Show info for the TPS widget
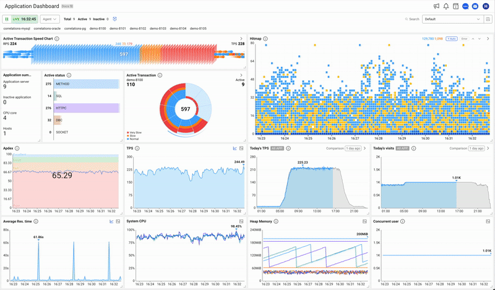Screen dimensions: 495x290 pos(137,148)
